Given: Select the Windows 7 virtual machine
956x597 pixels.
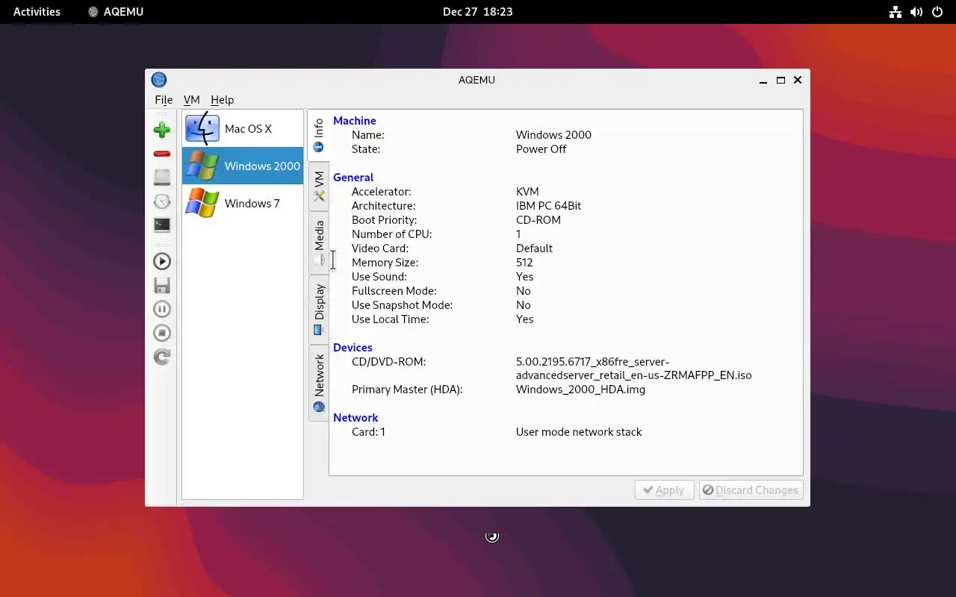Looking at the screenshot, I should coord(243,203).
